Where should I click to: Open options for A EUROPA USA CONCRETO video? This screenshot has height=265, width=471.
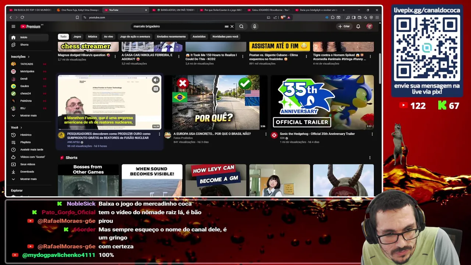click(x=266, y=134)
